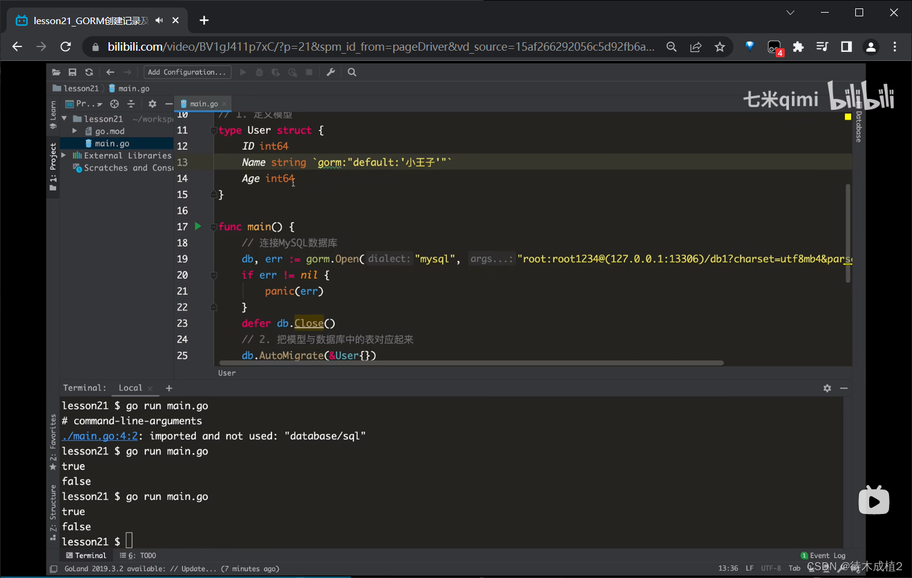Click the editor horizontal scrollbar
Screen dimensions: 912x578
[x=471, y=363]
